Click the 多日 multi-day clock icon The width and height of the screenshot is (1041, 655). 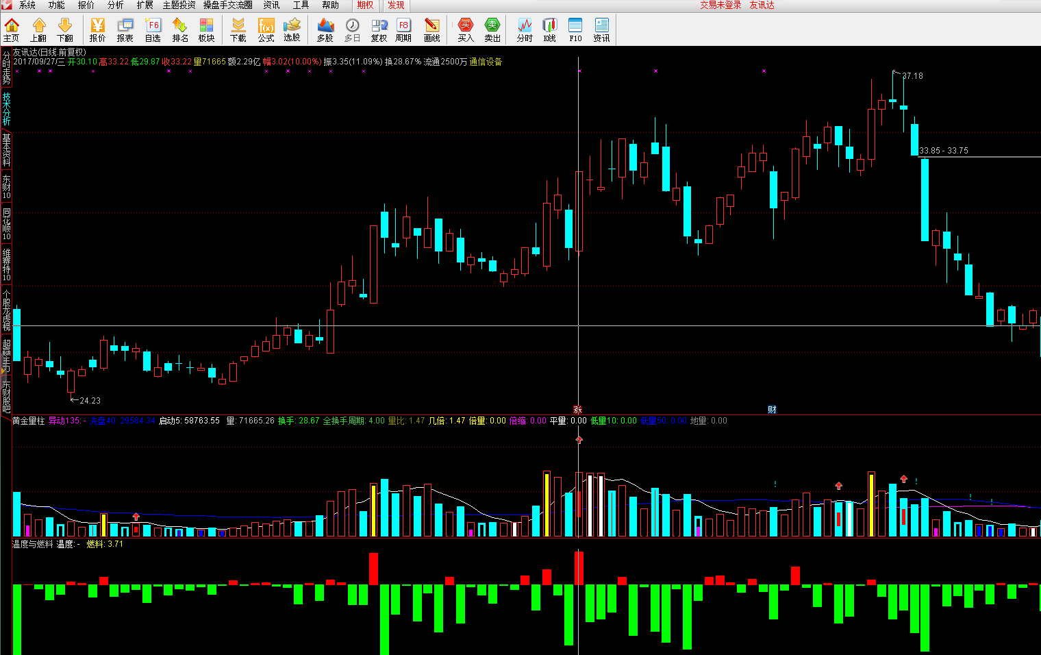pyautogui.click(x=352, y=30)
